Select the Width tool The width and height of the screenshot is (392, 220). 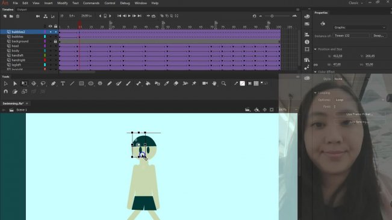(x=185, y=84)
